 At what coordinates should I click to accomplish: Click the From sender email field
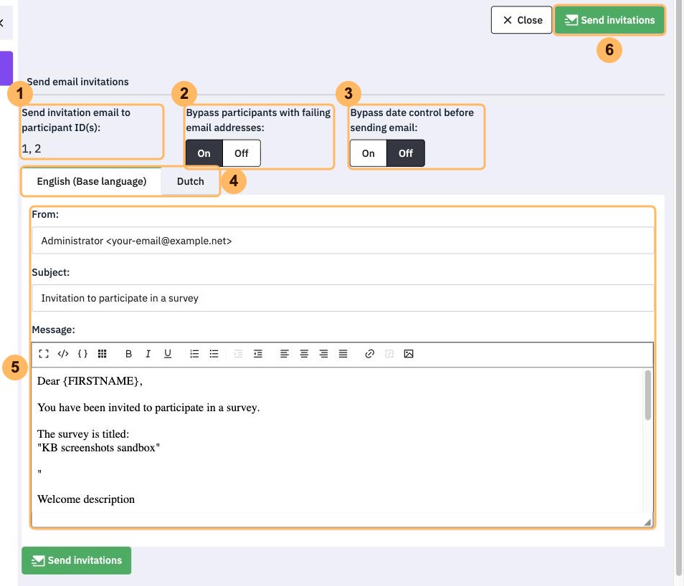coord(343,240)
